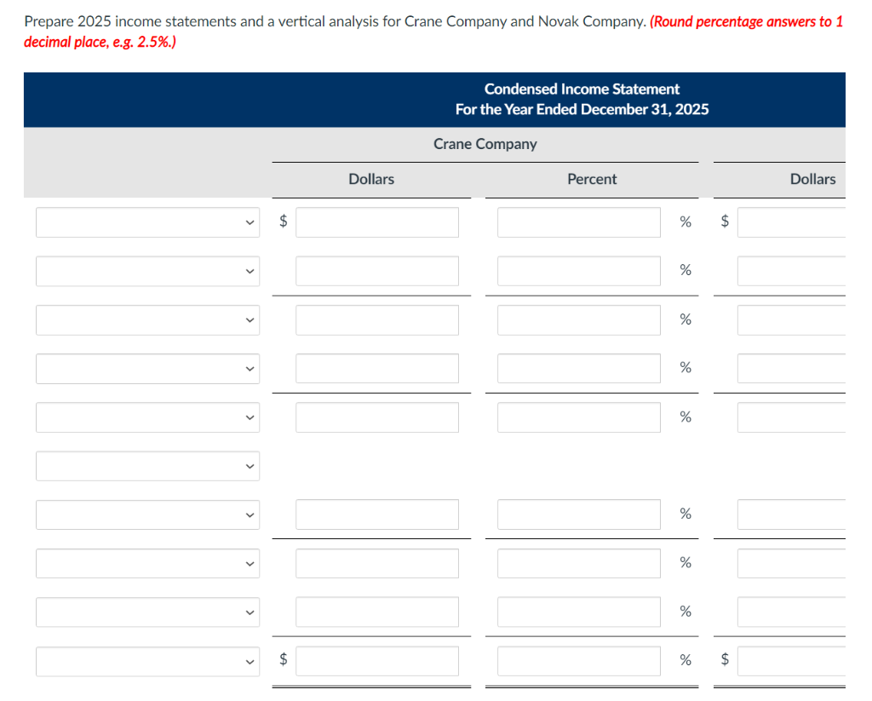Click second company's Dollars field in fifth row
The width and height of the screenshot is (872, 701).
point(791,417)
